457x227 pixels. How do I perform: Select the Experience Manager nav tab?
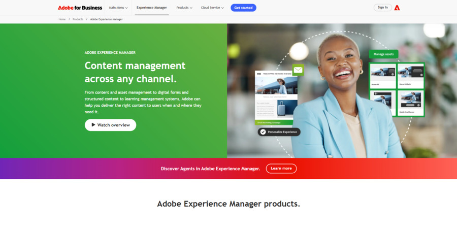pos(151,8)
